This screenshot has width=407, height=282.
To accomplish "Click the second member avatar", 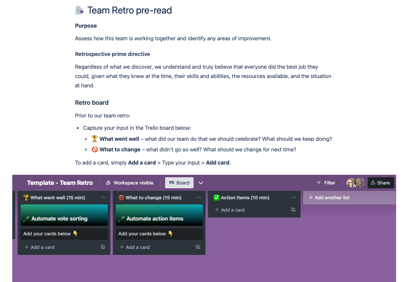I will [360, 183].
